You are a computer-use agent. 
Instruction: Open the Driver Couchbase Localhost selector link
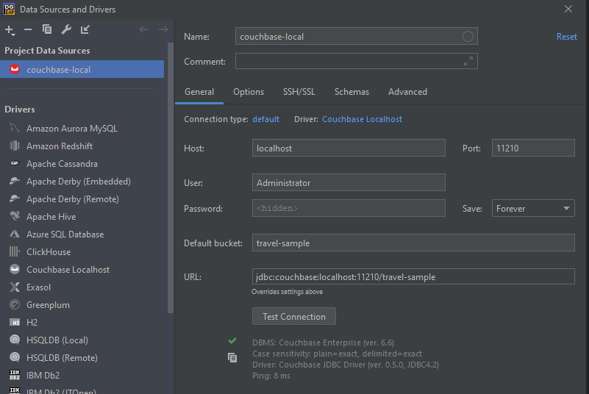click(x=362, y=119)
